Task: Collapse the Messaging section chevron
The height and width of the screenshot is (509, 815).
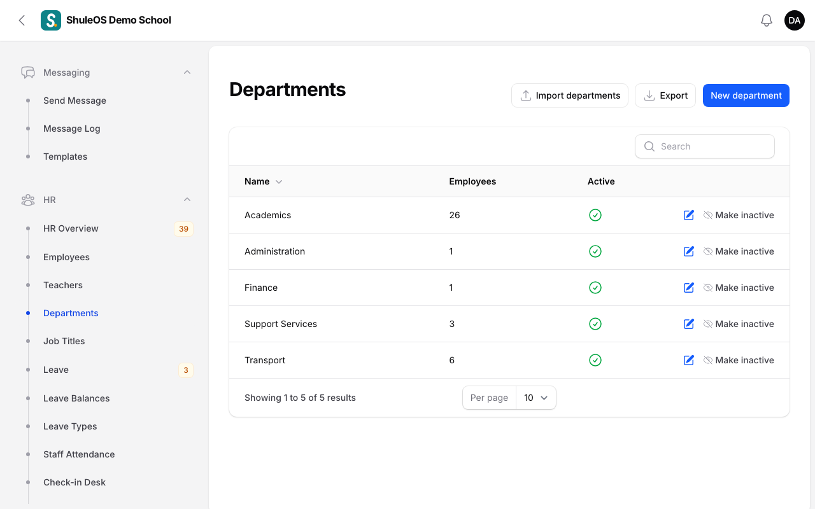Action: (x=187, y=73)
